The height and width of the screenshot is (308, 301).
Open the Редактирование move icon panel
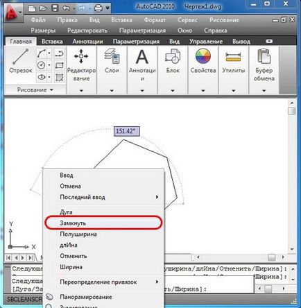click(x=81, y=56)
